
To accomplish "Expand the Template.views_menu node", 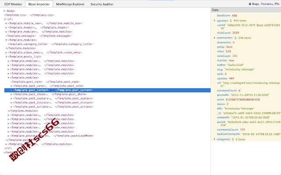I will 6,52.
